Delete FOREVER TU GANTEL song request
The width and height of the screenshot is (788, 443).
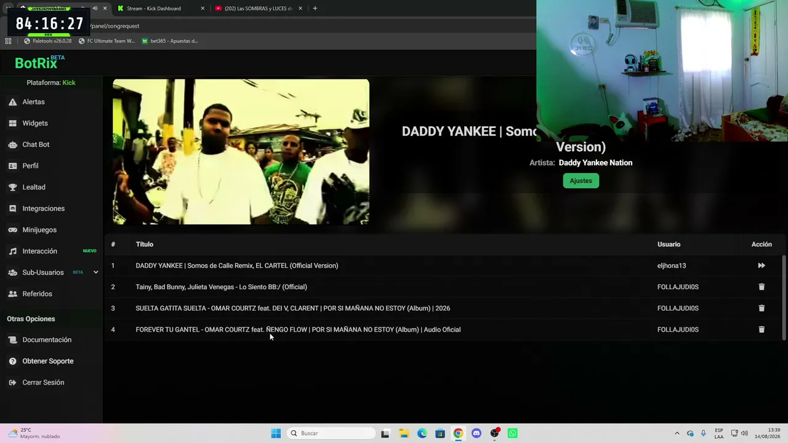click(x=762, y=329)
